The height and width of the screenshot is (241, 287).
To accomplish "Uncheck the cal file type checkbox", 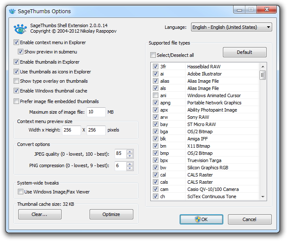I will 155,175.
